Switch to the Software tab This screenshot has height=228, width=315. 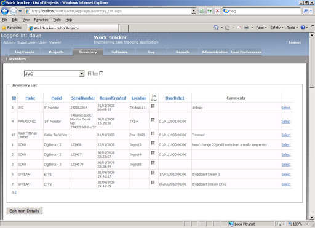(119, 52)
